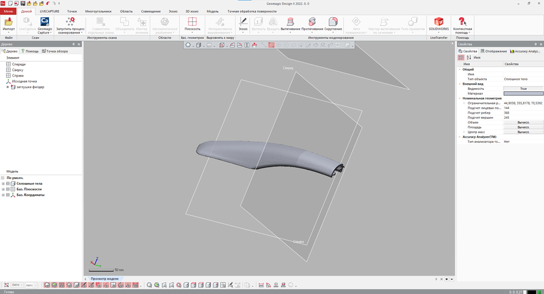Screen dimensions: 544x294
Task: Pin the Свойства panel
Action: click(535, 45)
